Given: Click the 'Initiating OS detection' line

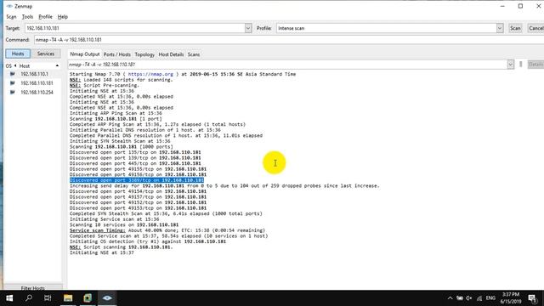Looking at the screenshot, I should pos(148,241).
